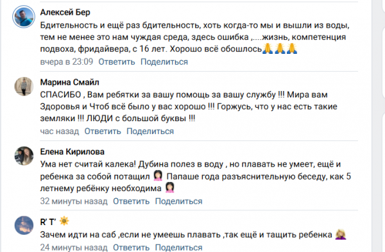Share Марина Смайл's comment via Поделиться
385x252 pixels.
150,131
